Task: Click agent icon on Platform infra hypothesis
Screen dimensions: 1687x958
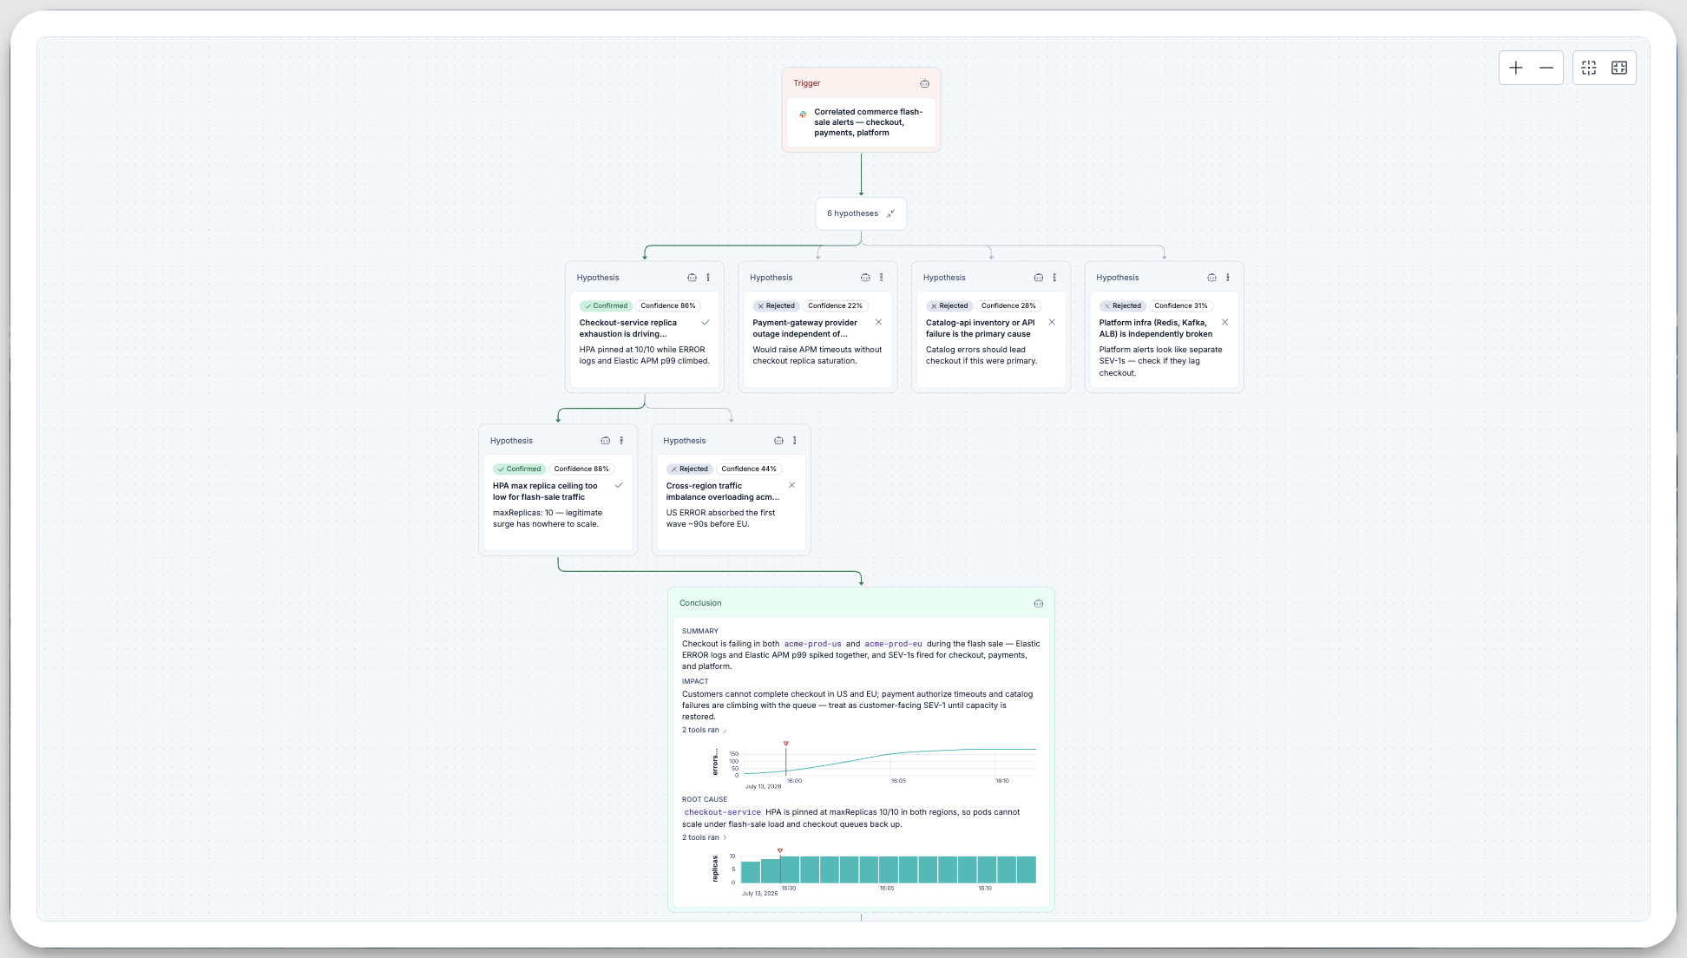Action: (1211, 278)
